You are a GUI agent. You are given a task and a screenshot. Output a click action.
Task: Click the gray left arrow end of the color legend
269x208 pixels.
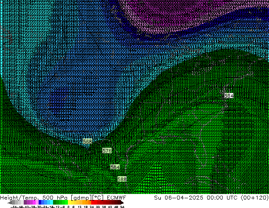click(10, 203)
